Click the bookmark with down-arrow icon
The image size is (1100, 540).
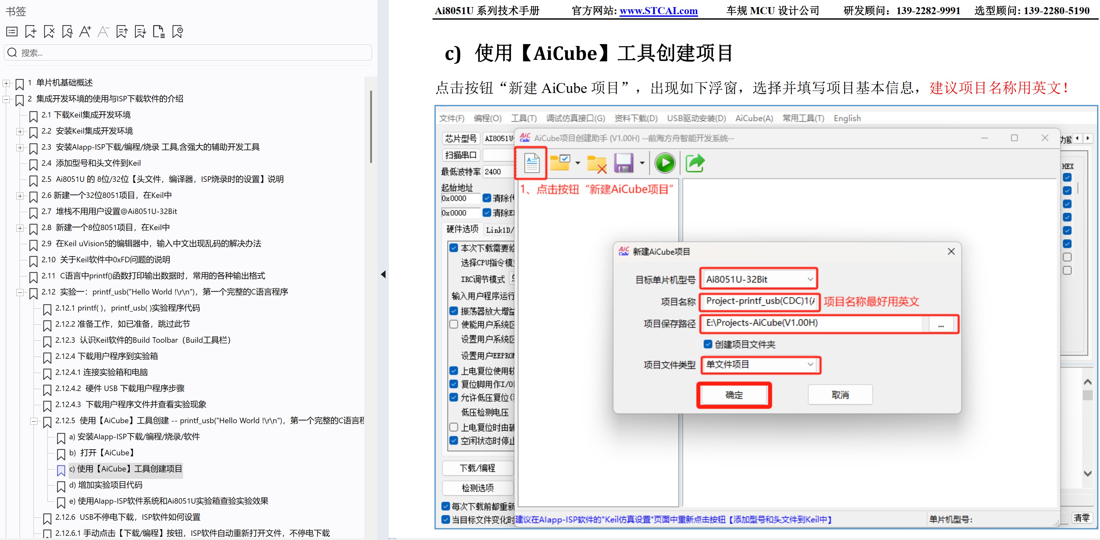point(141,32)
